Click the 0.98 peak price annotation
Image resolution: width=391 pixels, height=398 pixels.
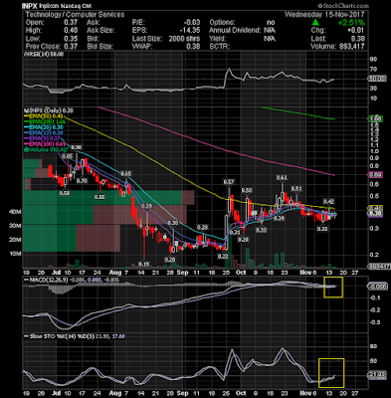[x=77, y=147]
